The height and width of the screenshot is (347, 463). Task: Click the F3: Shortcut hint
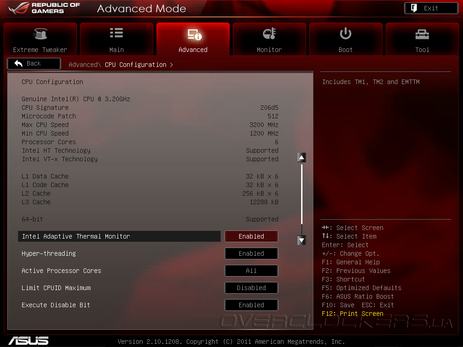tap(344, 279)
